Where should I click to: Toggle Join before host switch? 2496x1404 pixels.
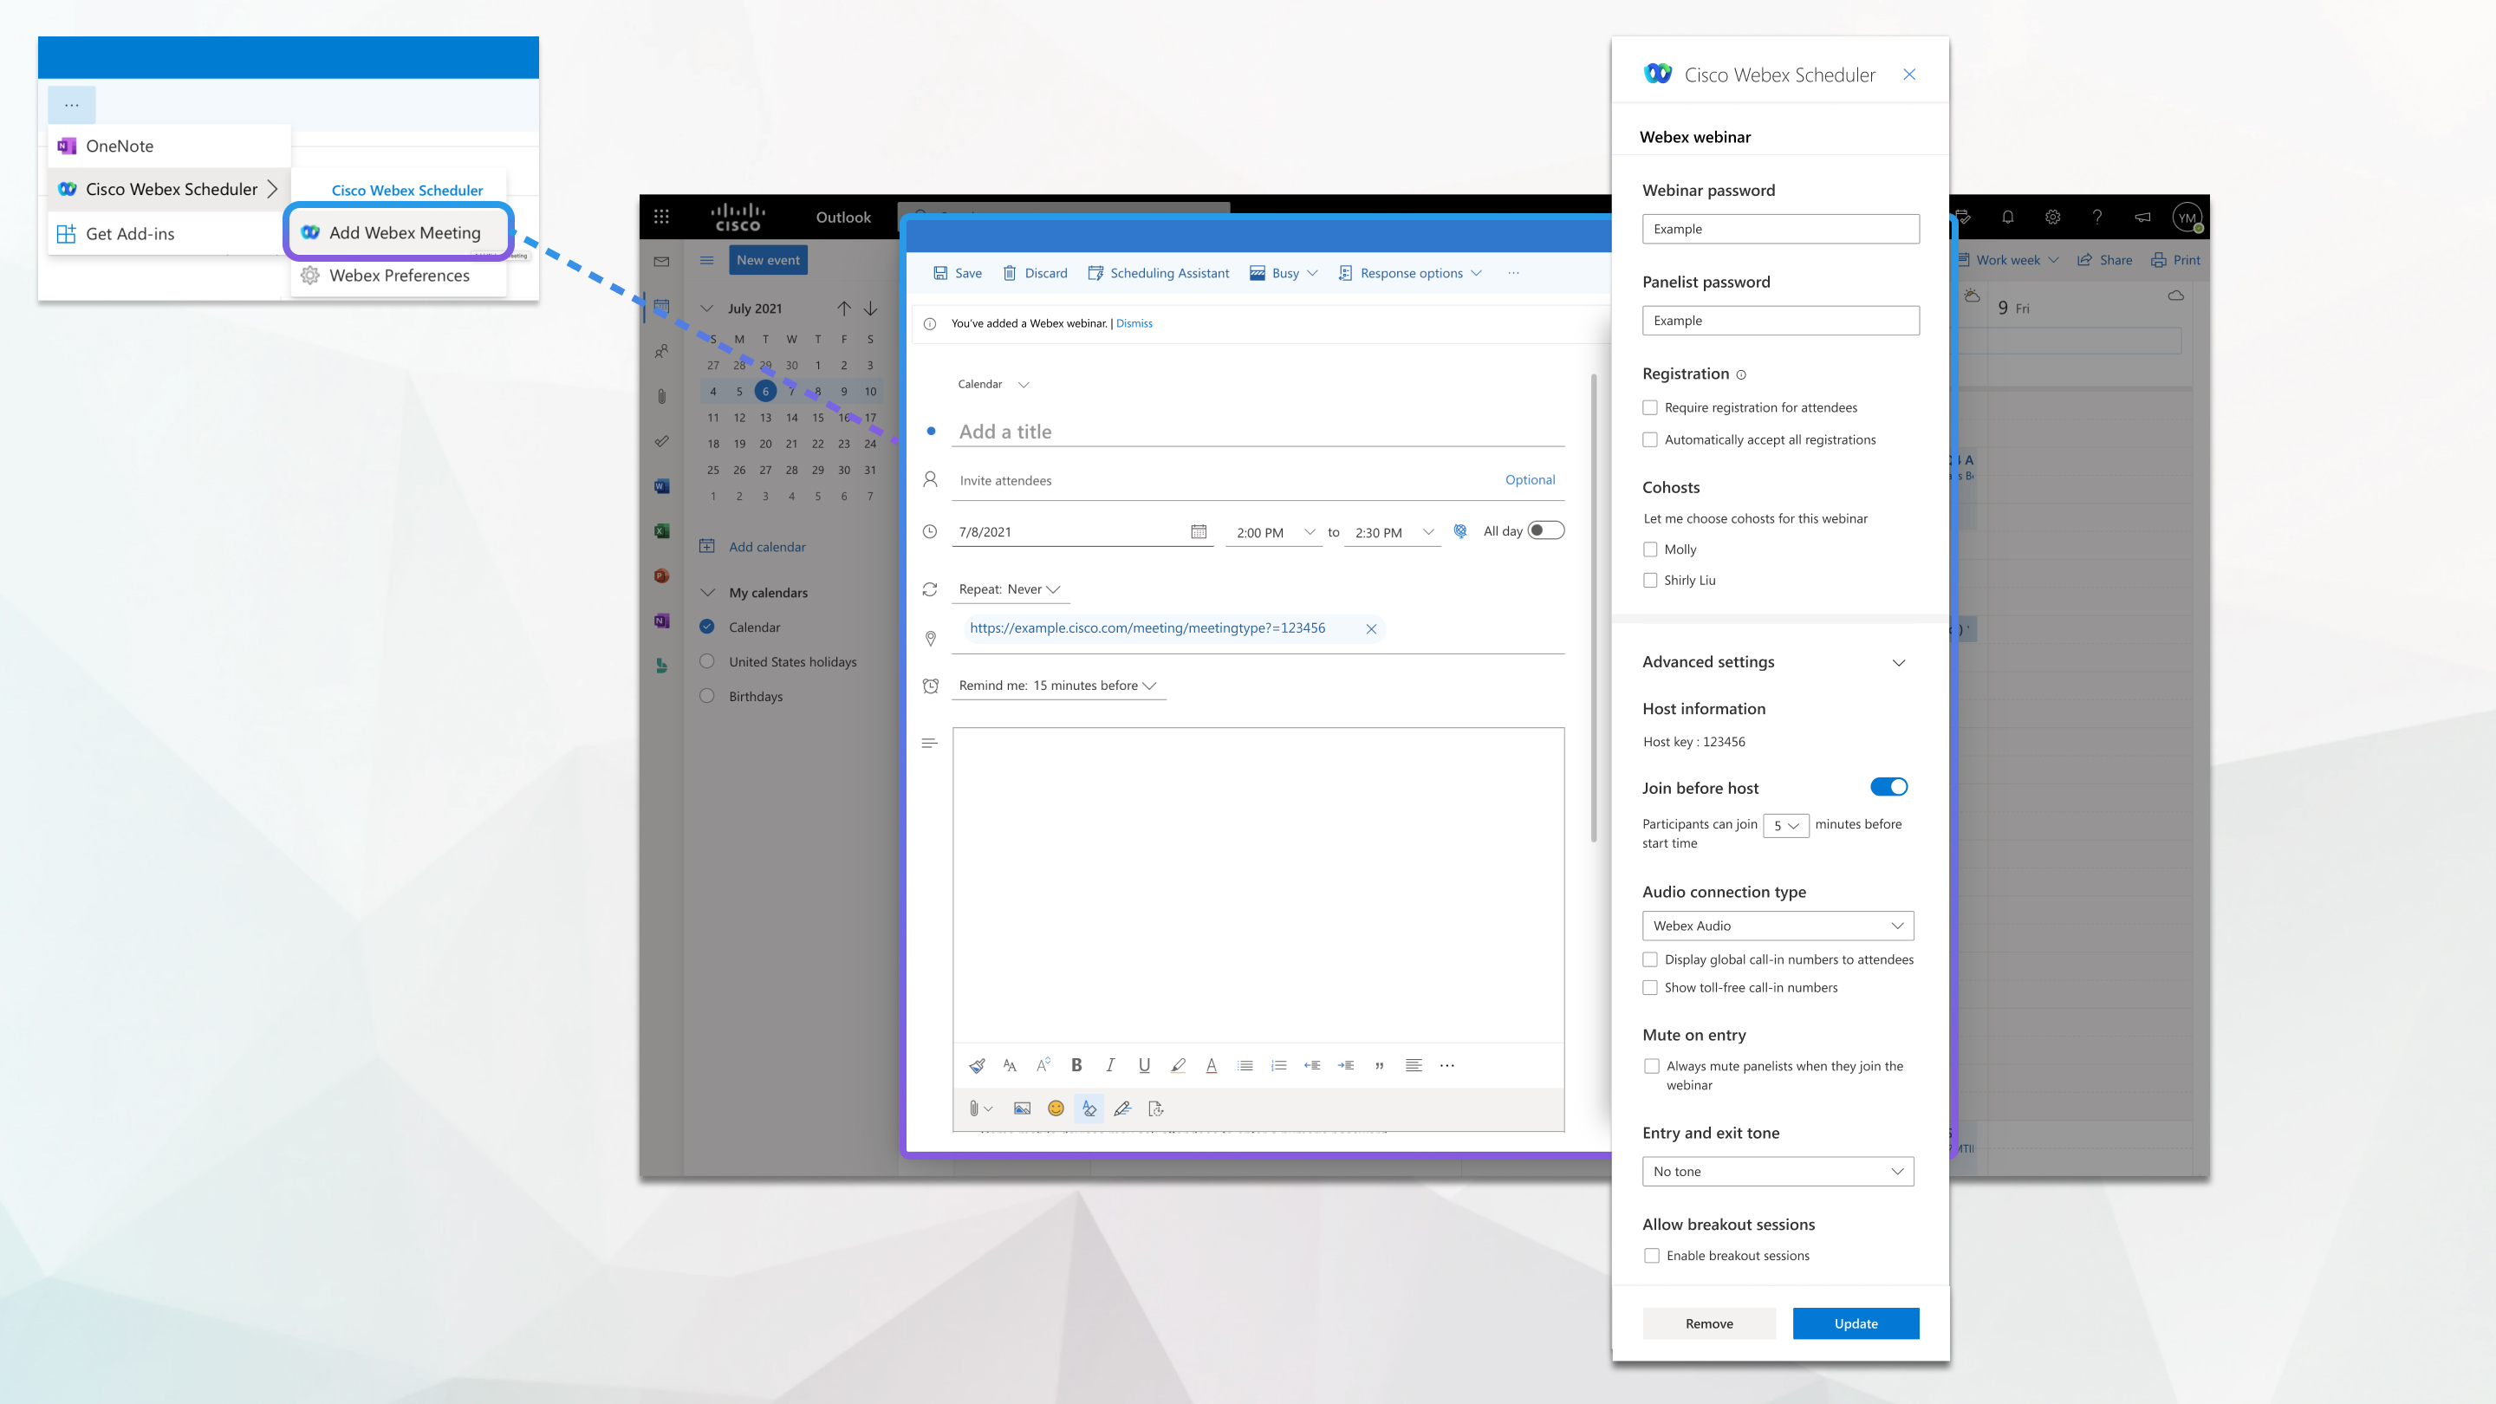1888,787
